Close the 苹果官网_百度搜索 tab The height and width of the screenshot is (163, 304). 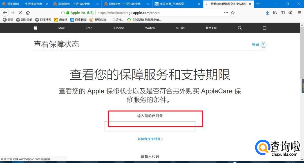(x=199, y=4)
